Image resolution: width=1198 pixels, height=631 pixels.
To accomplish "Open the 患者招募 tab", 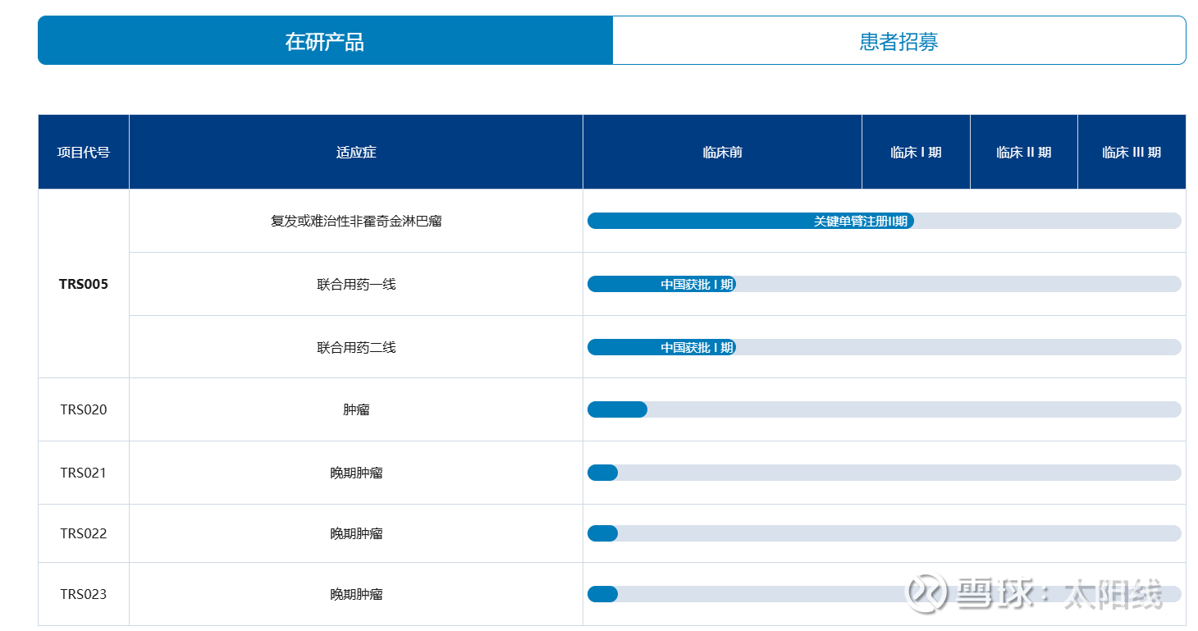I will (x=899, y=40).
